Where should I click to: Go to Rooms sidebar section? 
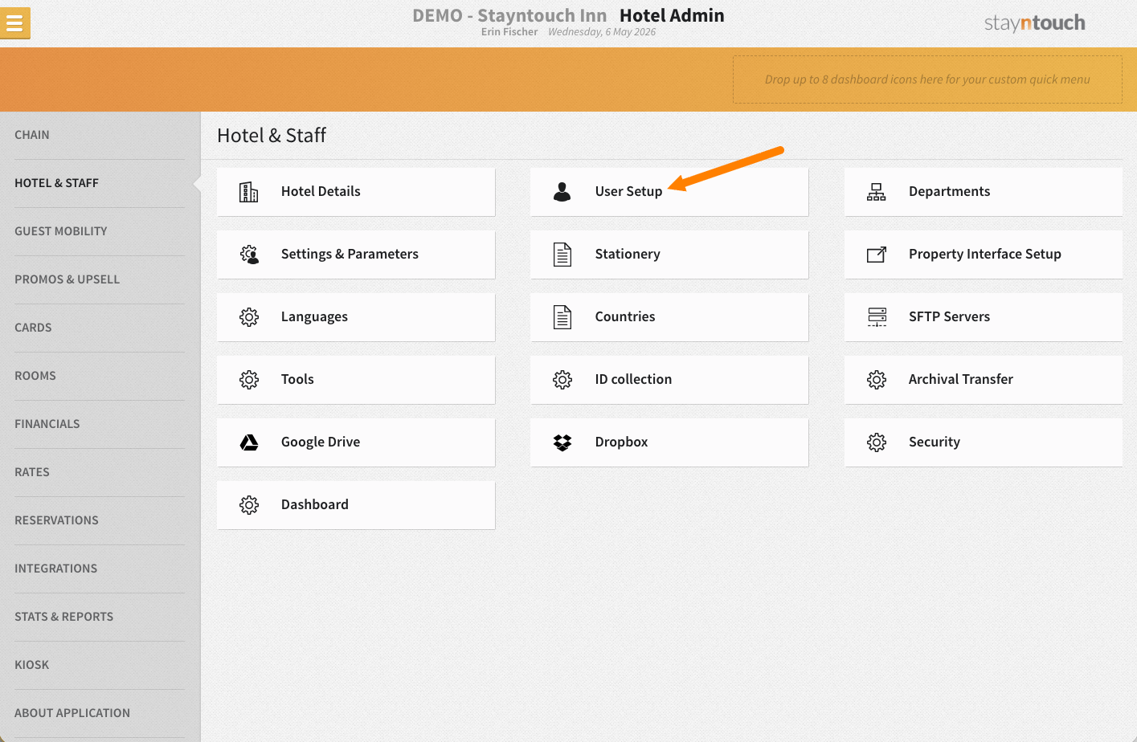pos(35,376)
